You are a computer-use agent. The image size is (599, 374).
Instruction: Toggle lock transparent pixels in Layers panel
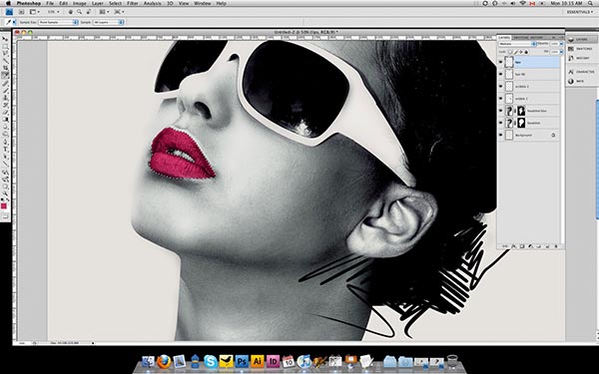point(510,52)
